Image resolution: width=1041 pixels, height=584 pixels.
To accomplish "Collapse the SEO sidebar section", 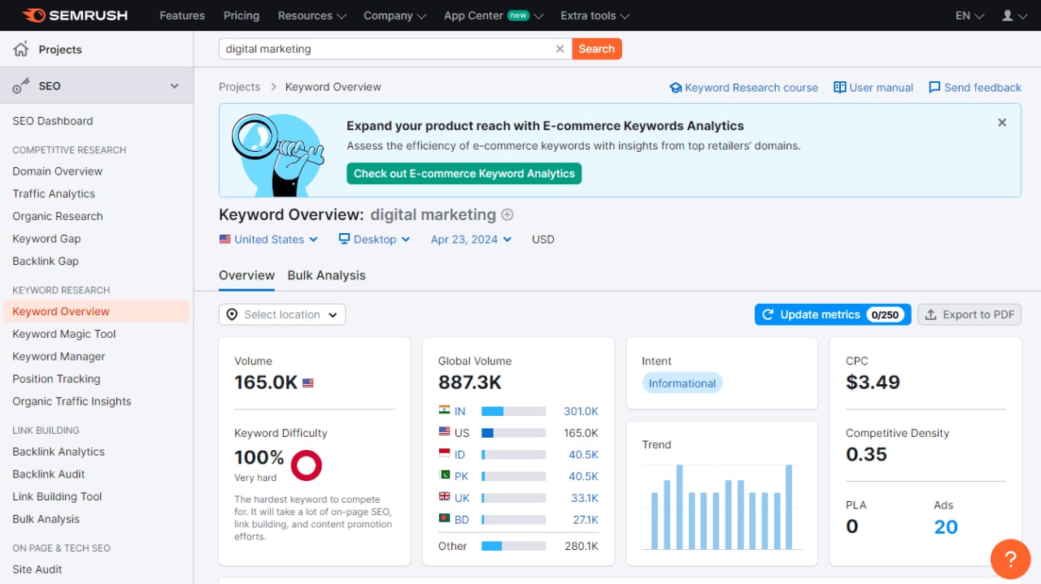I will pos(174,86).
